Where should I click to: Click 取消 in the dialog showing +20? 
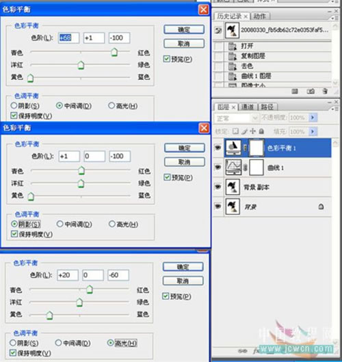(x=183, y=281)
